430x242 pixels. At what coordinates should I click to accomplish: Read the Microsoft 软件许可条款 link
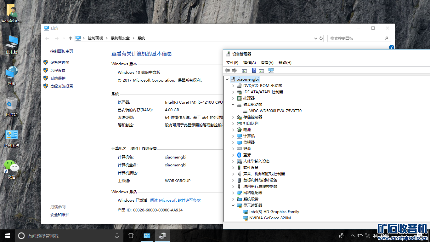pyautogui.click(x=175, y=200)
